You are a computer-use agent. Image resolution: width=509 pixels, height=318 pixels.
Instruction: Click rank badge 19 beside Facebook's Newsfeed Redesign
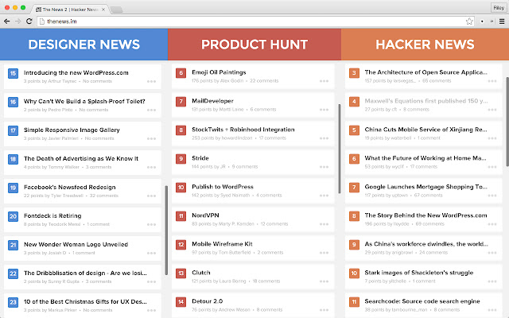[13, 187]
